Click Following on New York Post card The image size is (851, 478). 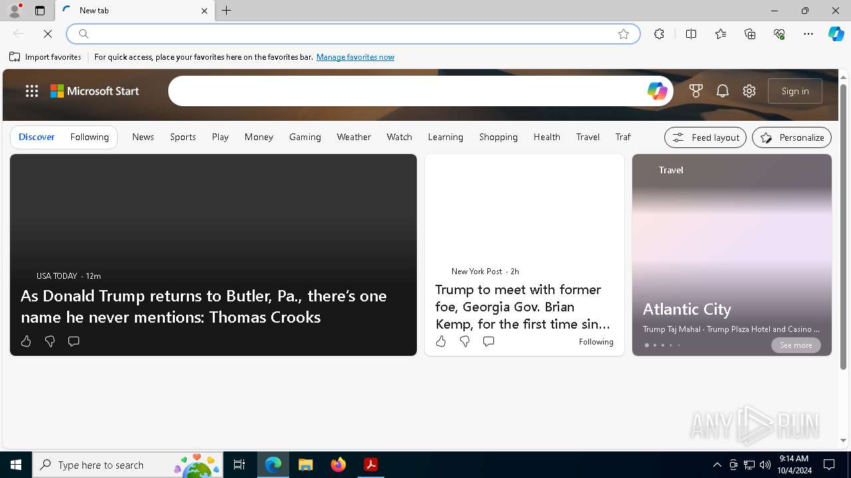[x=596, y=342]
